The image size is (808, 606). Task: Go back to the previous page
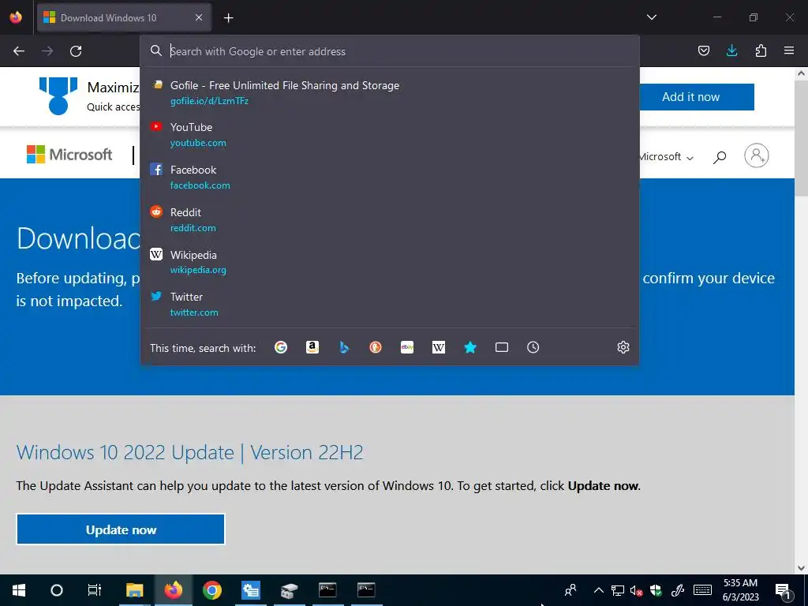pos(19,51)
